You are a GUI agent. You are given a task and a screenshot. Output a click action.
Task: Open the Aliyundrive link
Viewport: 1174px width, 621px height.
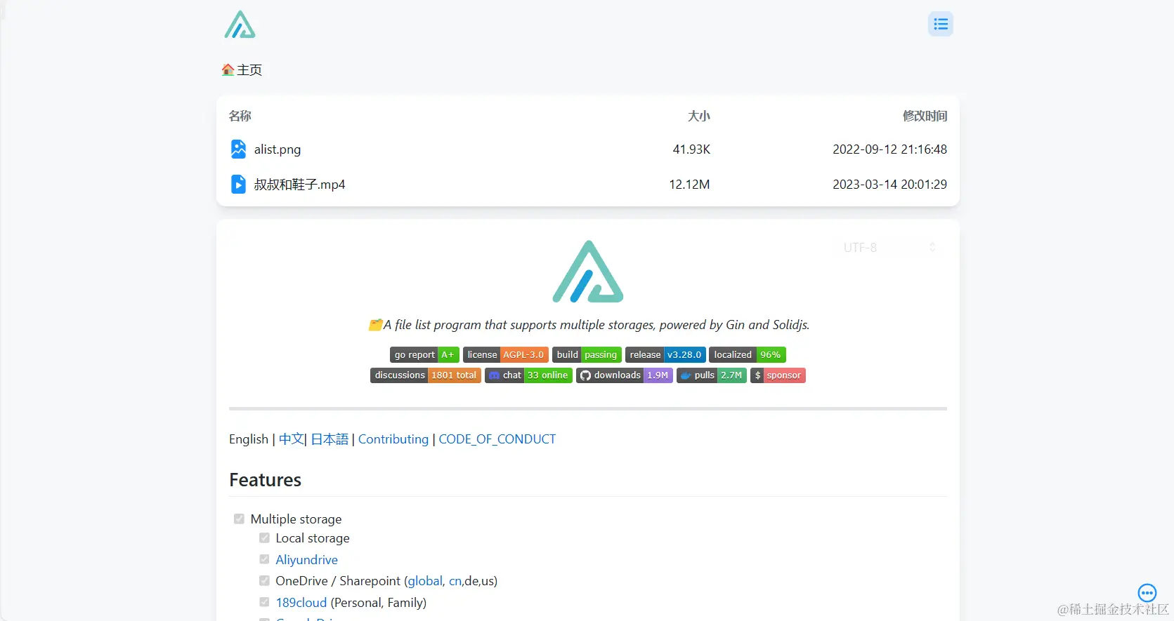click(x=306, y=560)
